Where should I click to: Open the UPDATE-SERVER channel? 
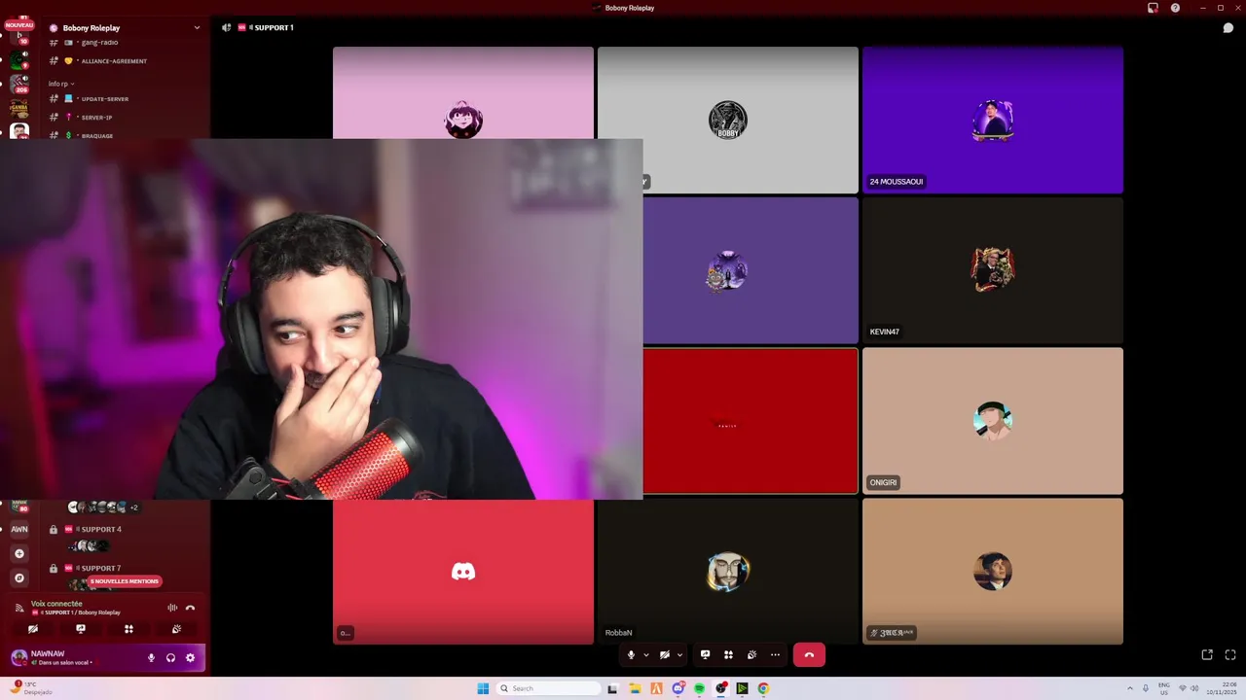(104, 98)
